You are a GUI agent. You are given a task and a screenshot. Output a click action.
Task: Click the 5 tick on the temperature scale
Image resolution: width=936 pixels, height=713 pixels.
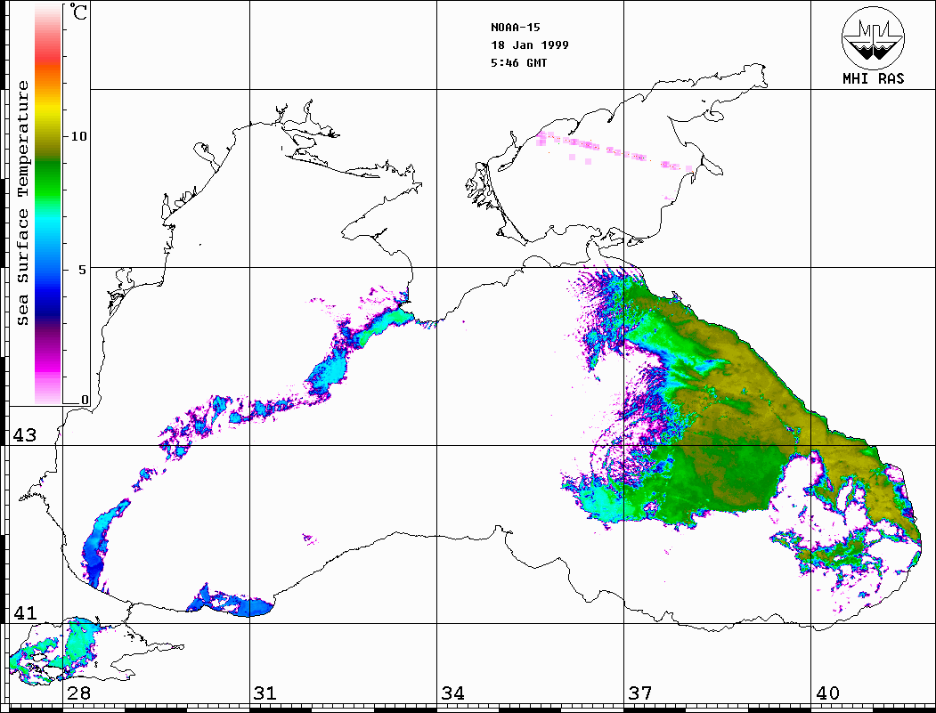[x=82, y=269]
